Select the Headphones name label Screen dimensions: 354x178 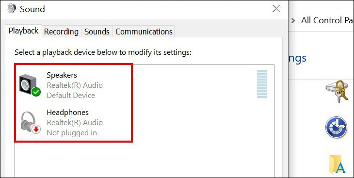[67, 112]
